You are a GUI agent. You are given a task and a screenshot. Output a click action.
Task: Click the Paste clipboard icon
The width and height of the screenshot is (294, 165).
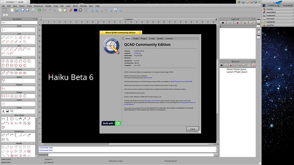tap(65, 10)
